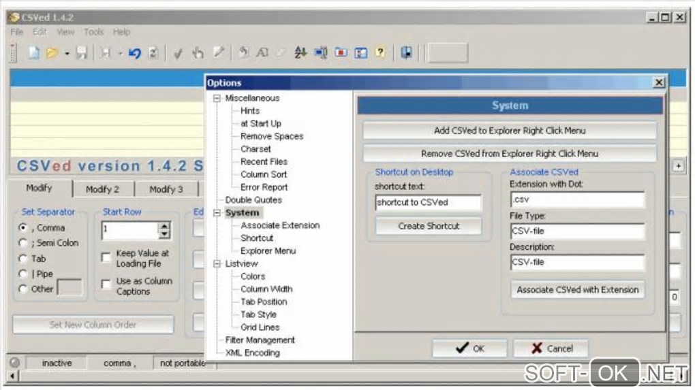Click the horizontal scrollbar left arrow
Image resolution: width=695 pixels, height=390 pixels.
click(12, 376)
